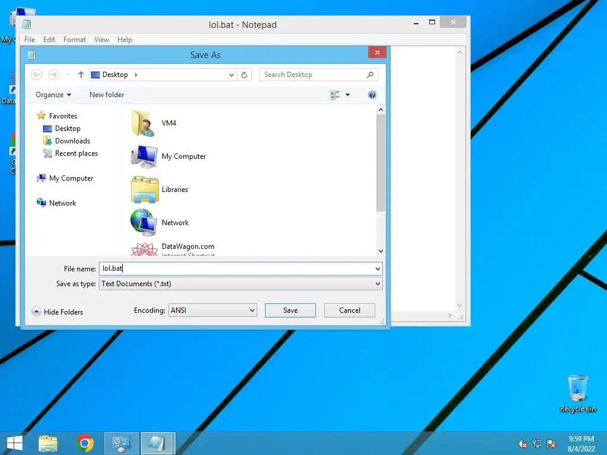Open the Help icon in Save As
Screen dimensions: 607x455
(x=372, y=95)
